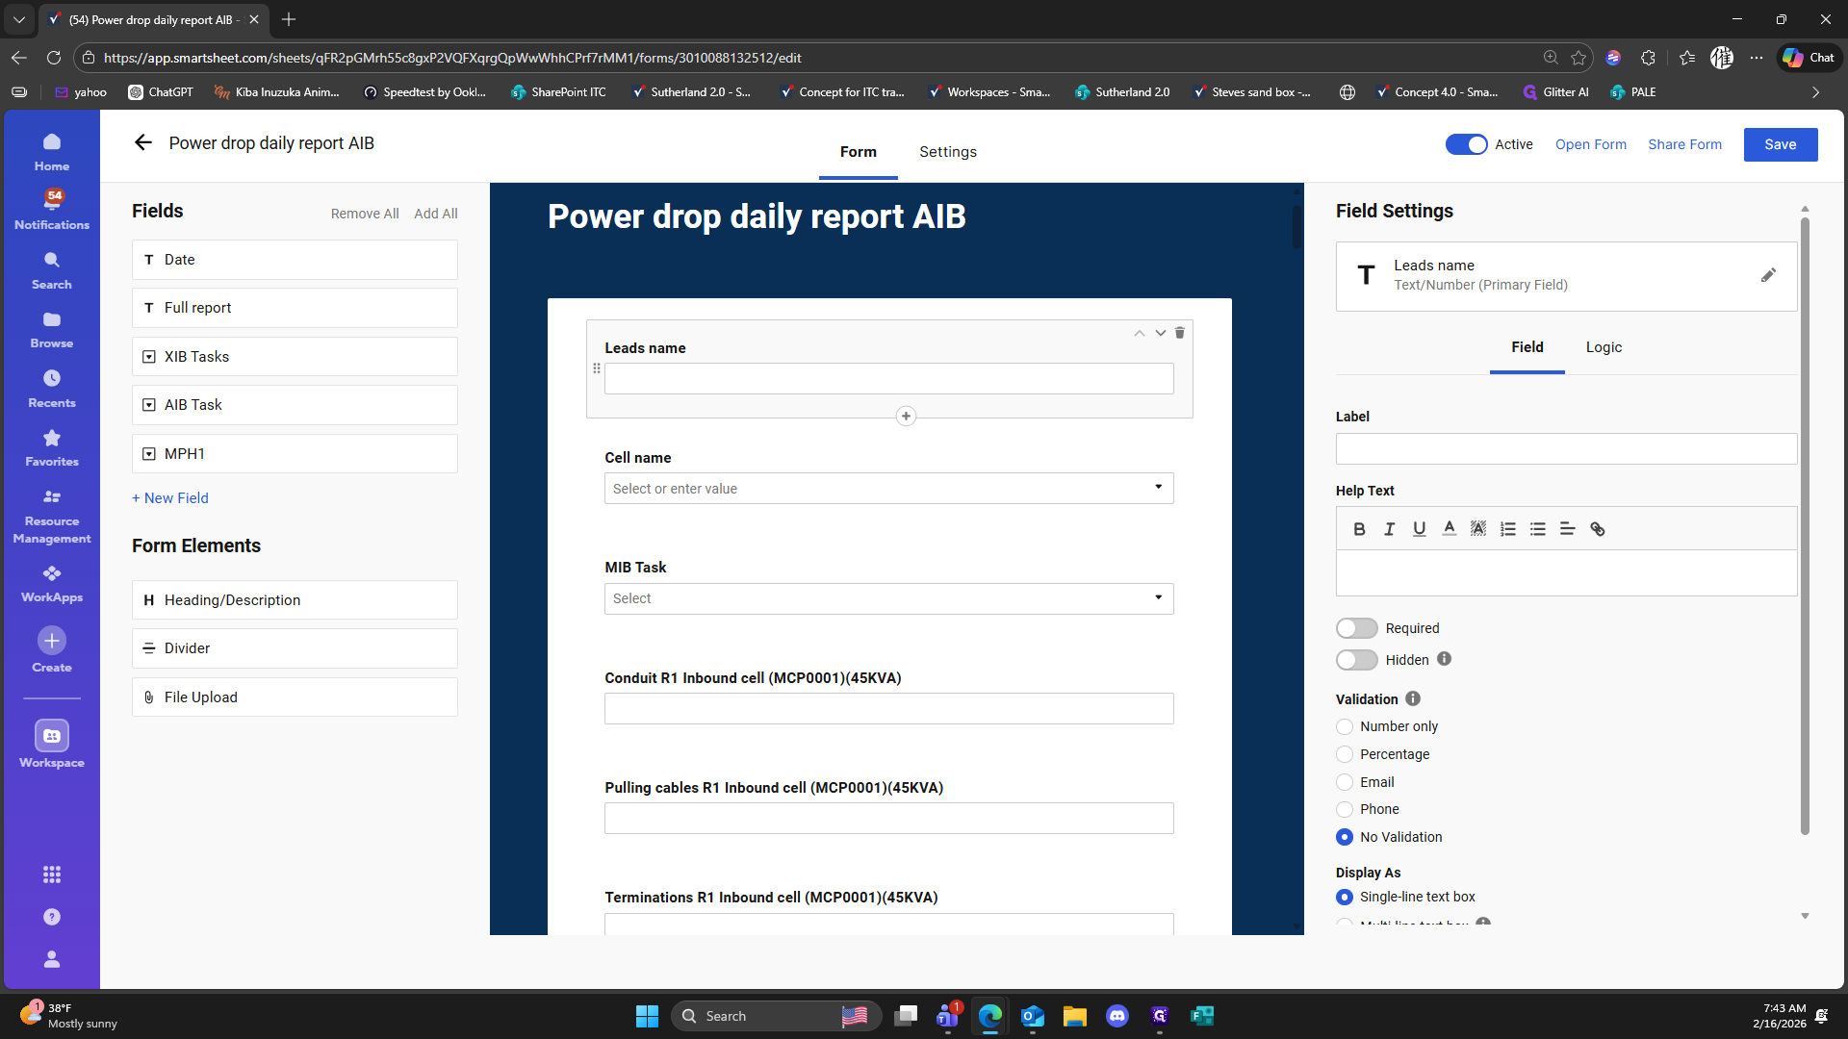Viewport: 1848px width, 1039px height.
Task: Click the insert link icon in Help Text toolbar
Action: coord(1598,529)
